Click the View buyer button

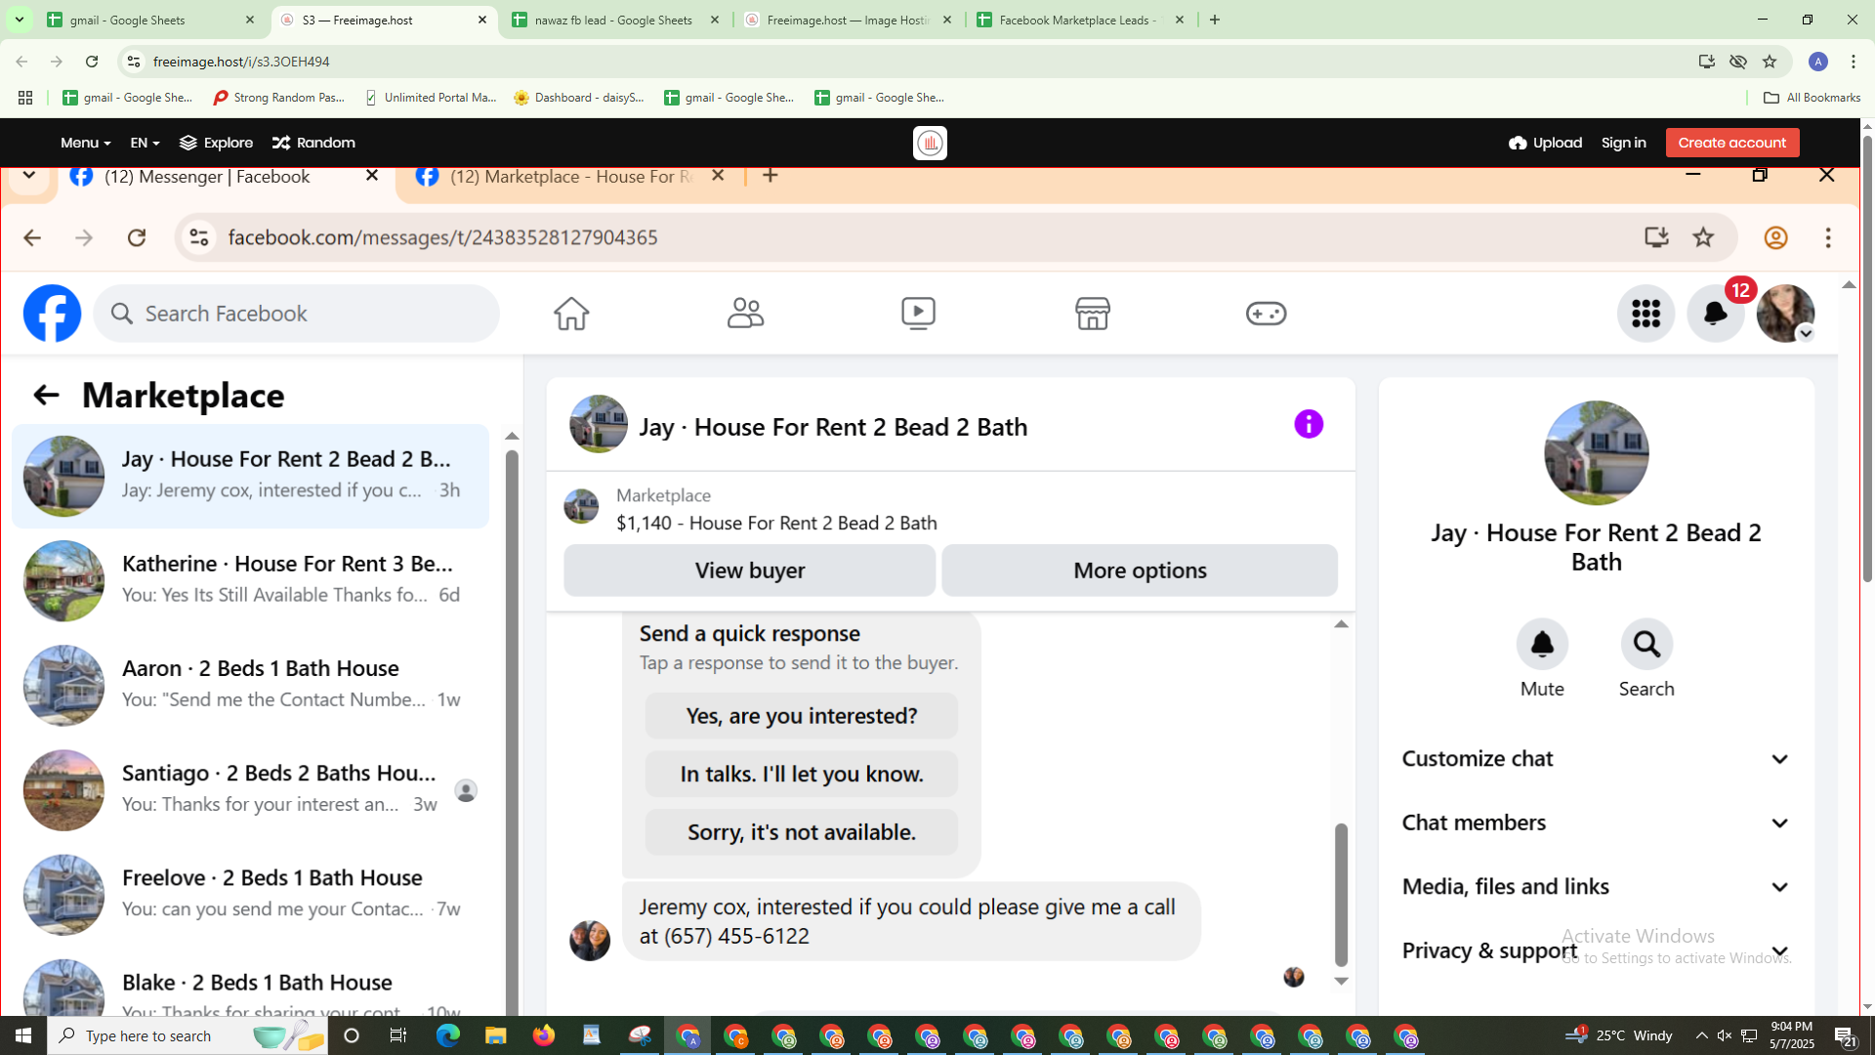pos(749,570)
